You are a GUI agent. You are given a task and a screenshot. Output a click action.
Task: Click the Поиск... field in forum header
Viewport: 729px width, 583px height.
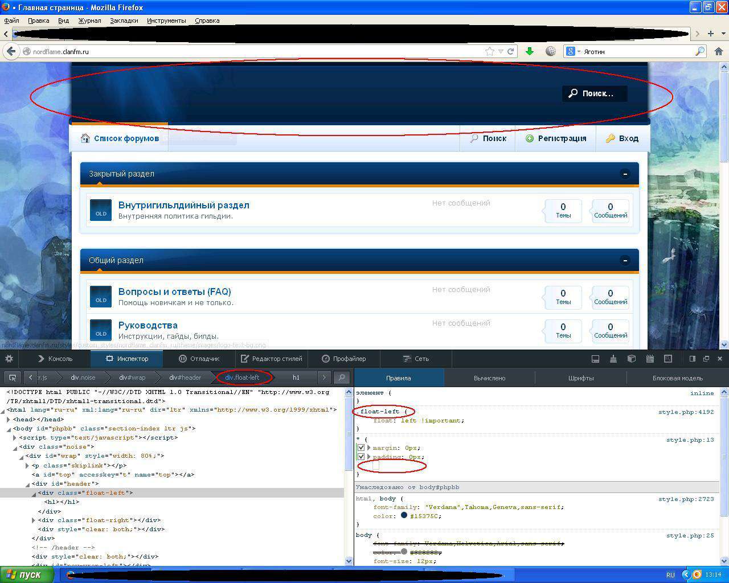[595, 93]
